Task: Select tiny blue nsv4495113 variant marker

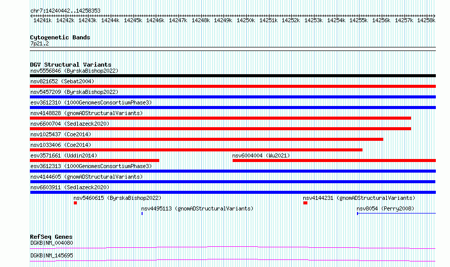Action: (x=142, y=213)
